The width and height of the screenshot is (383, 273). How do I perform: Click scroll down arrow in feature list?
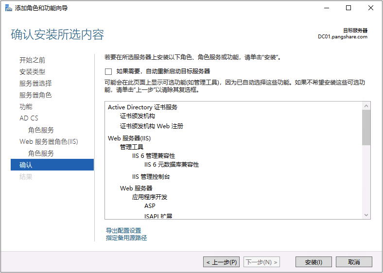[x=366, y=215]
